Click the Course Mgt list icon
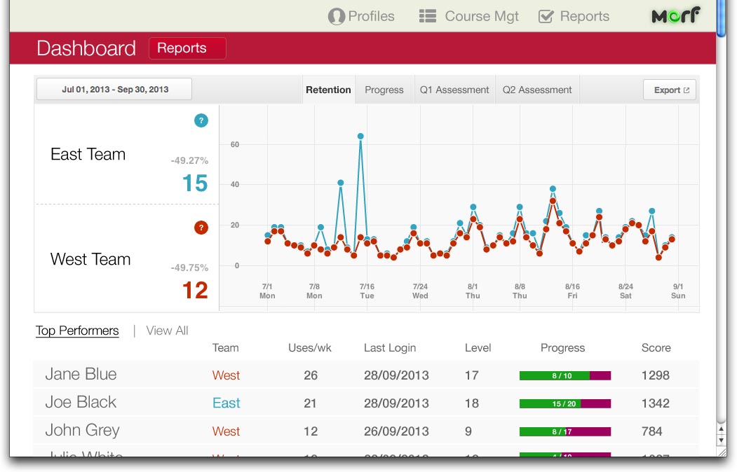This screenshot has width=737, height=472. [428, 16]
